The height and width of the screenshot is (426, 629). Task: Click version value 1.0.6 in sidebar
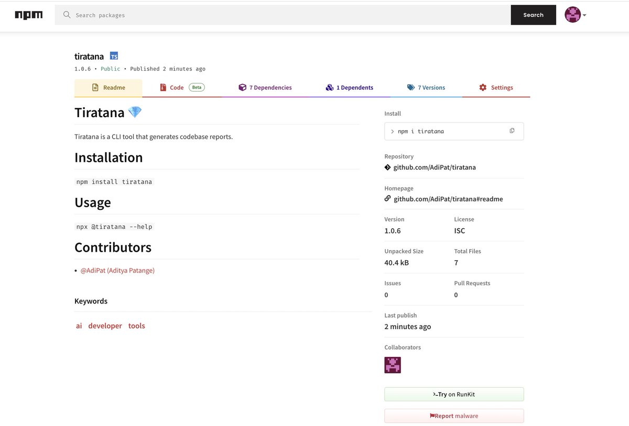[393, 231]
